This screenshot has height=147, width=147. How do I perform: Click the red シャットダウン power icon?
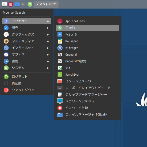(x=6, y=90)
